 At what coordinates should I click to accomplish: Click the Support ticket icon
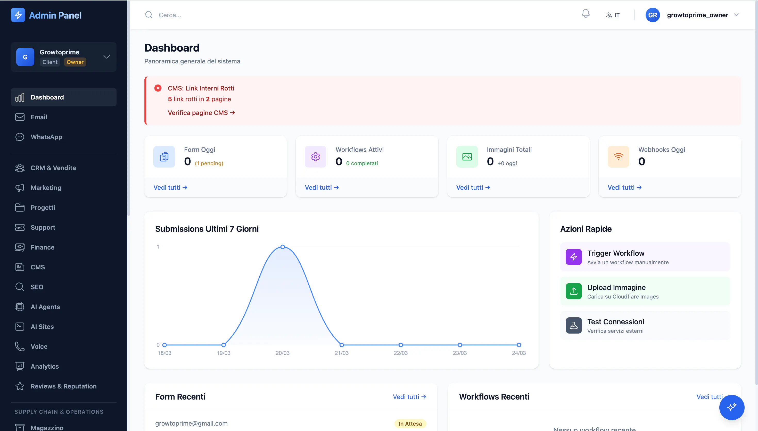coord(20,227)
